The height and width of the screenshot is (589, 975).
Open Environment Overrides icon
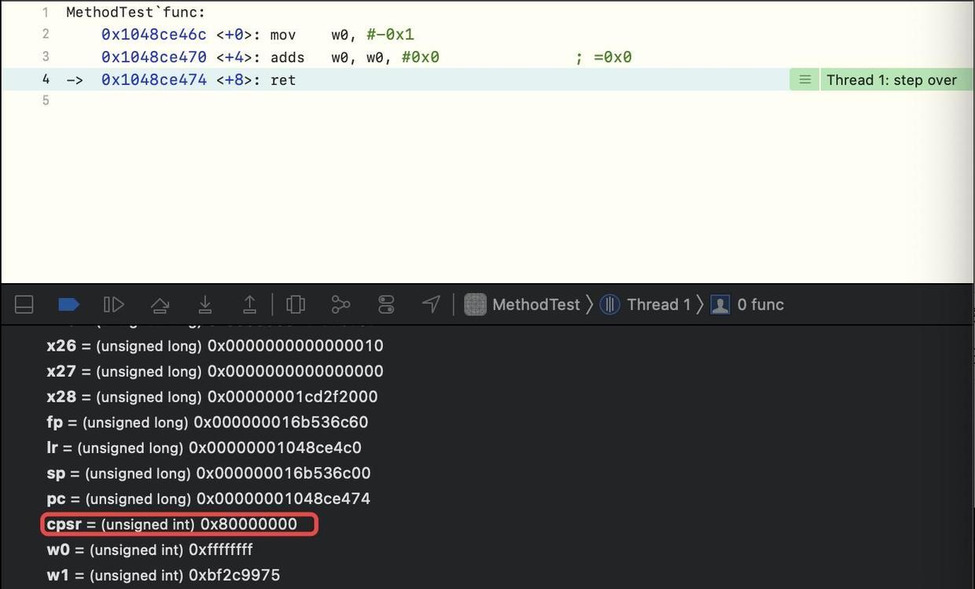pyautogui.click(x=386, y=304)
